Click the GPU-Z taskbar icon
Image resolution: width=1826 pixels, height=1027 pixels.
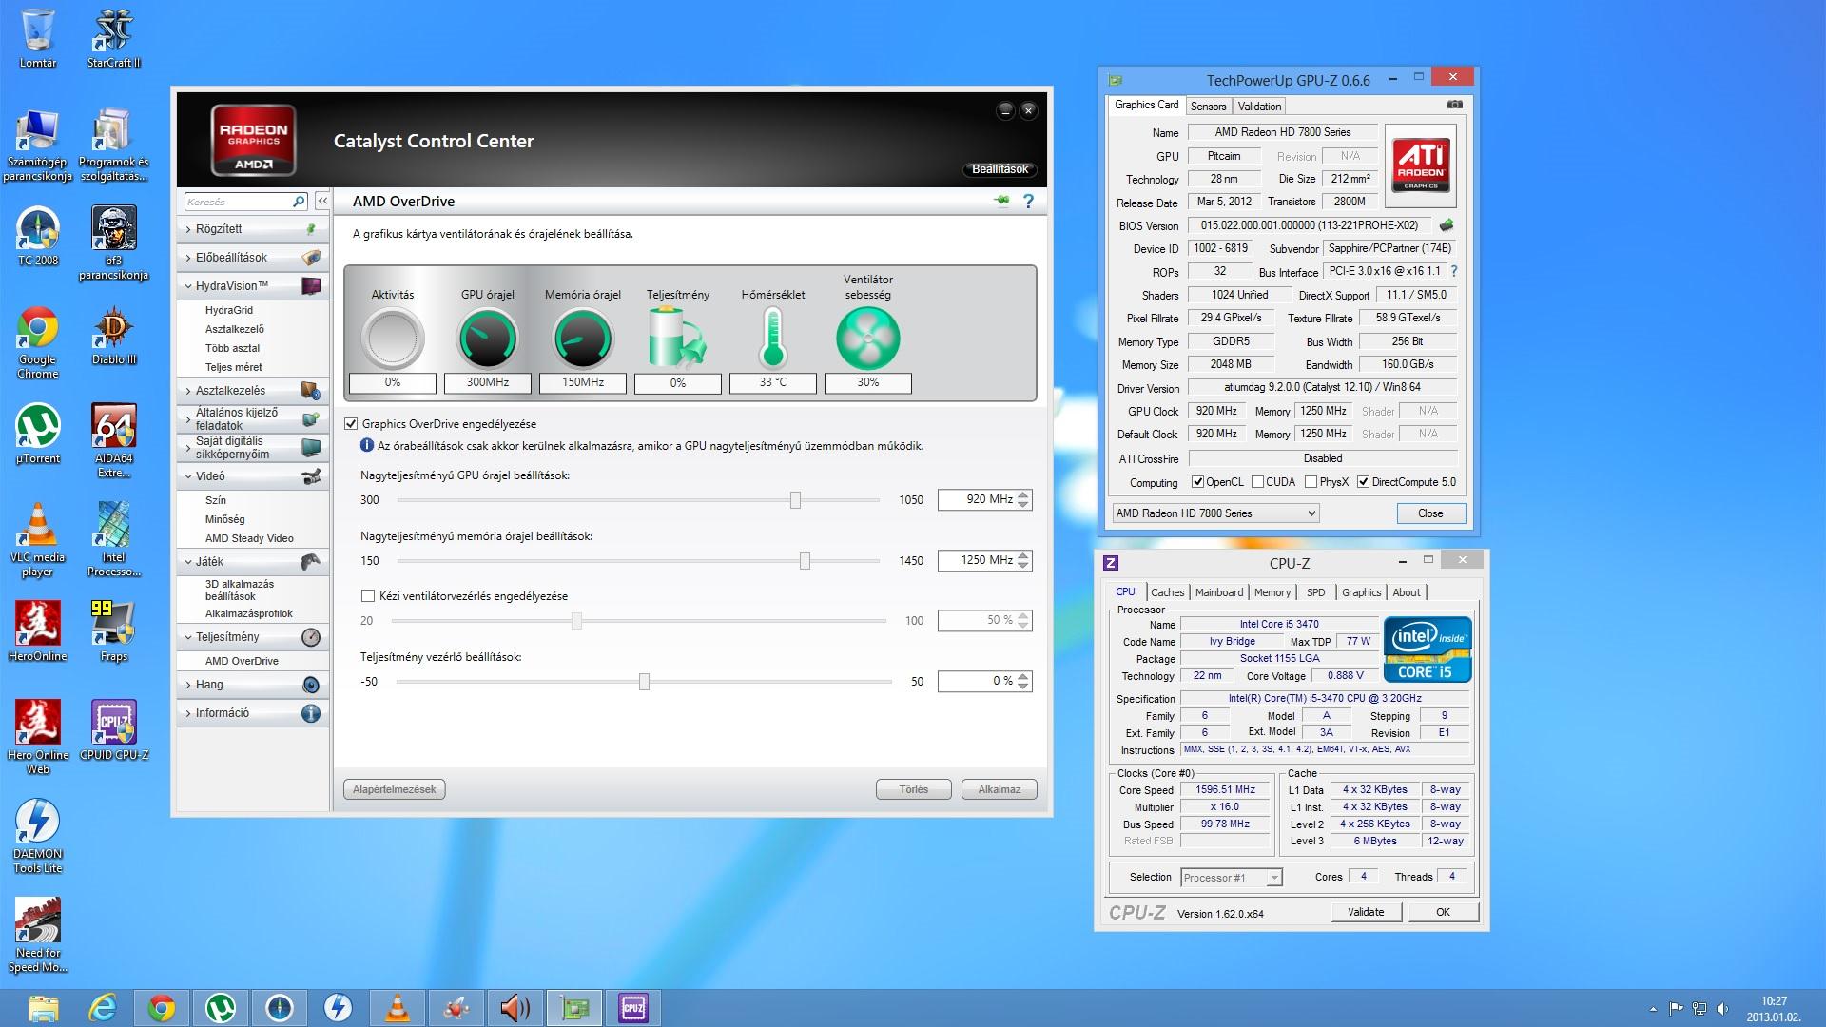(574, 1008)
